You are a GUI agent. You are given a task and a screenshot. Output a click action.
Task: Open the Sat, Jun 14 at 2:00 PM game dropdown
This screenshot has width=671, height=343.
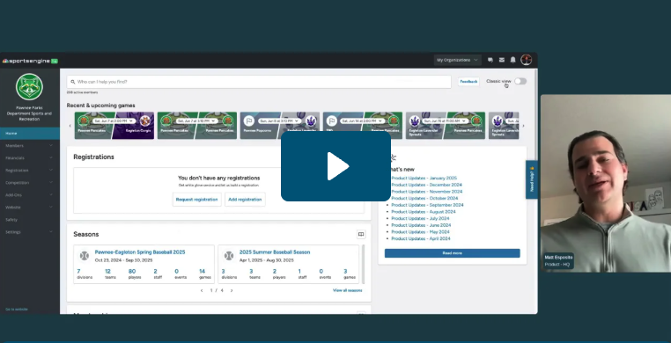pyautogui.click(x=362, y=120)
